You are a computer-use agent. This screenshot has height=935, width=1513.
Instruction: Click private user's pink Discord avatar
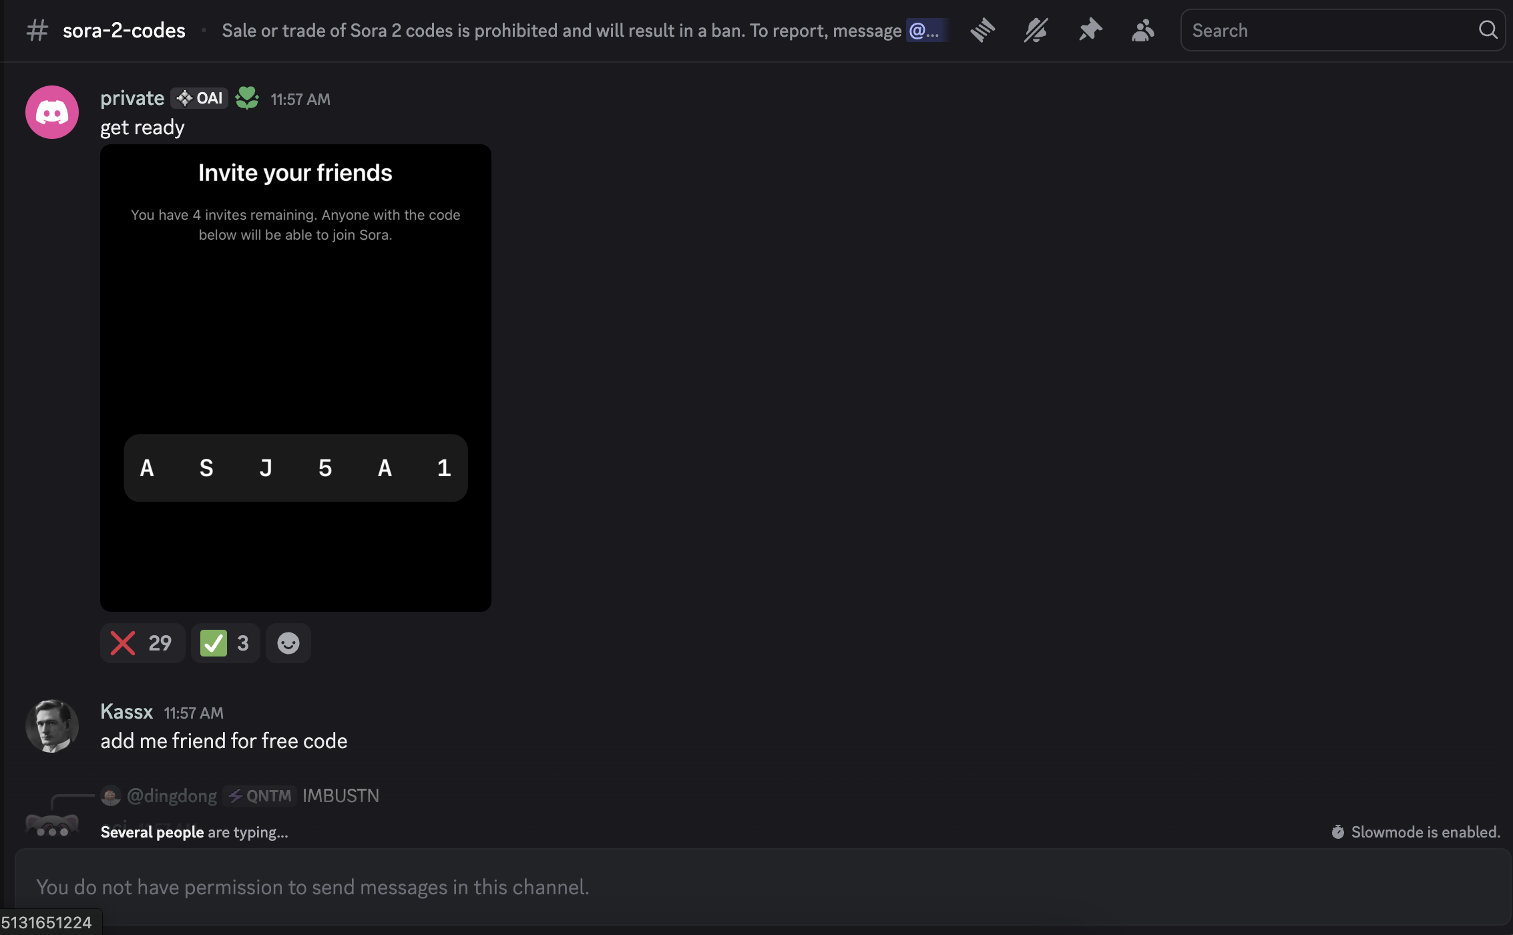click(52, 112)
